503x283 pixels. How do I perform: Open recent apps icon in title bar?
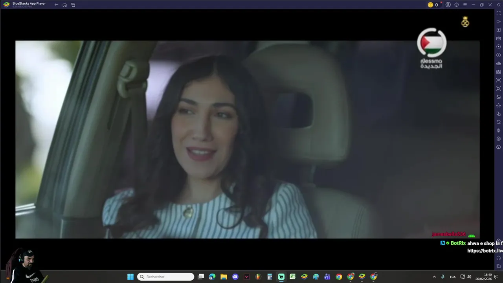(x=73, y=5)
